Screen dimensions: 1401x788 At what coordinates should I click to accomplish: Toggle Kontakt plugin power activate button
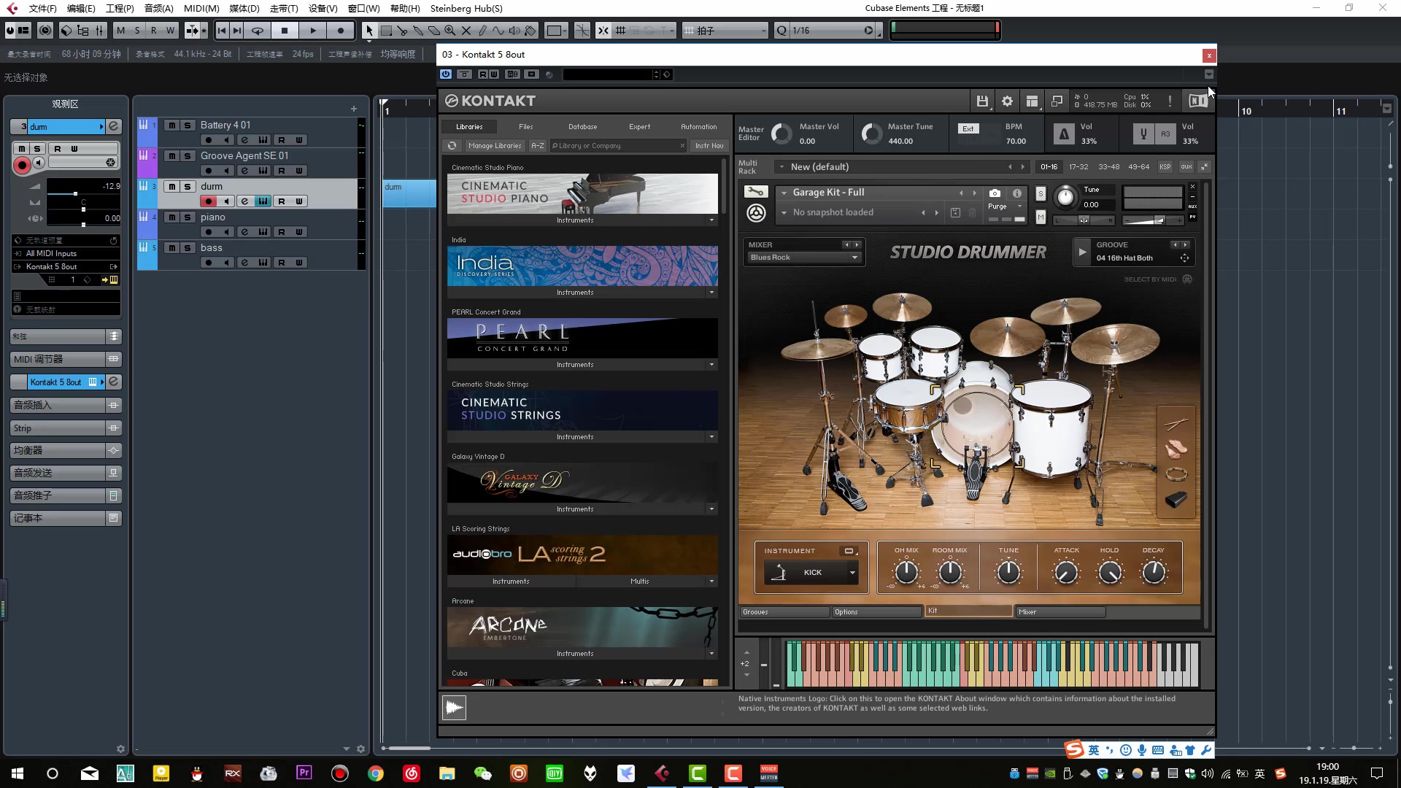[446, 74]
